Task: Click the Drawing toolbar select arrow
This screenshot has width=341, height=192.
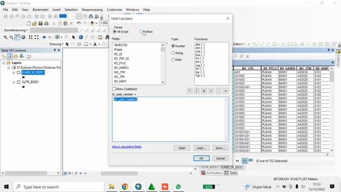Action: pos(67,44)
